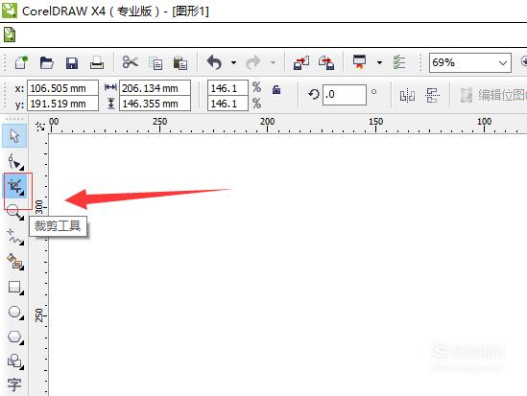527x396 pixels.
Task: Click the Mirror horizontally button
Action: click(x=407, y=95)
